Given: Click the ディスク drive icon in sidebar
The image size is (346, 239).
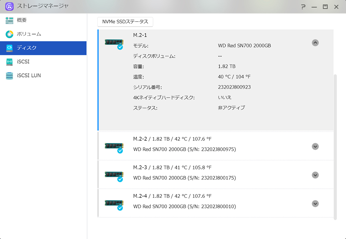Looking at the screenshot, I should [9, 48].
